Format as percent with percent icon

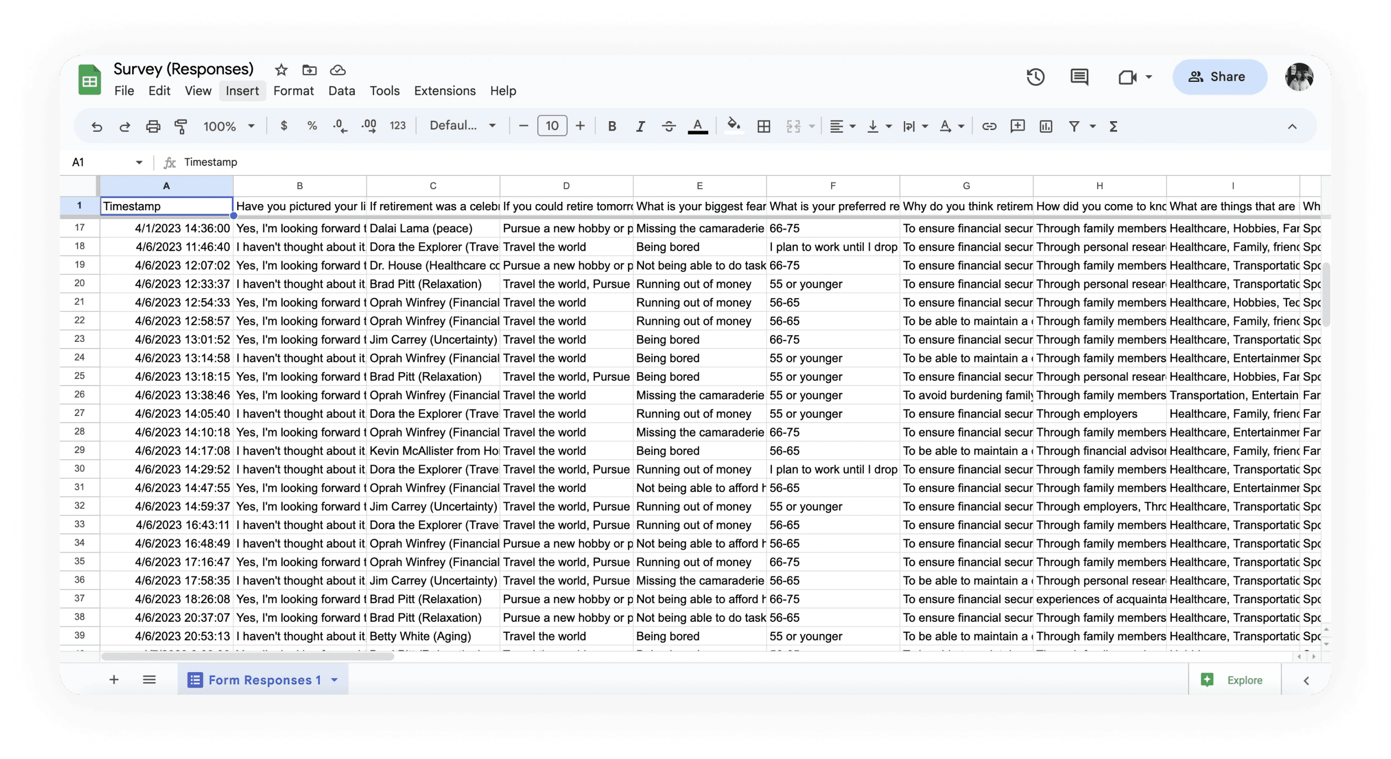[312, 126]
